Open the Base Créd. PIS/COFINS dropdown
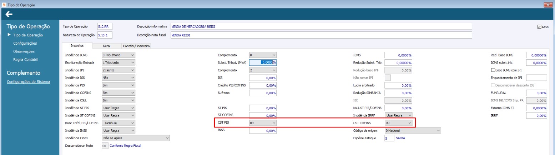The image size is (555, 155). pos(118,123)
